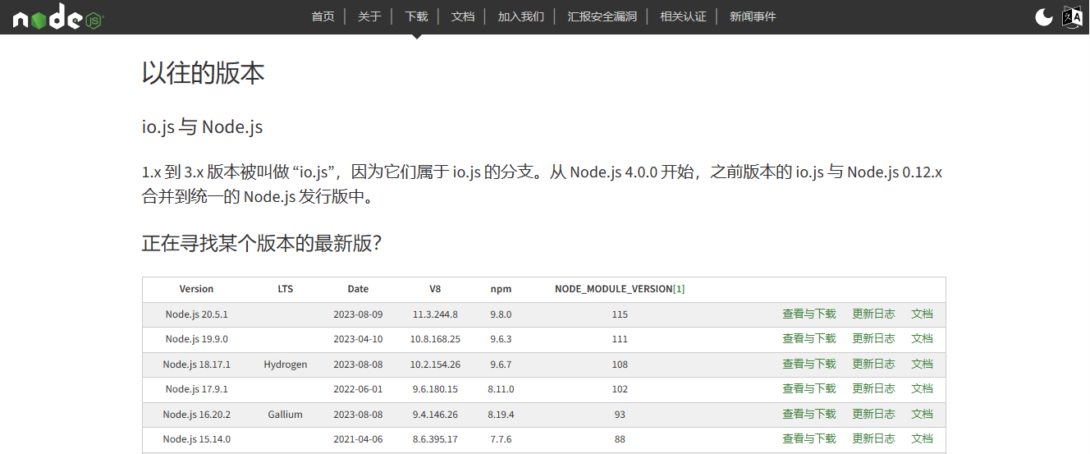Open the 相关认证 nav item
The width and height of the screenshot is (1090, 454).
click(x=683, y=16)
